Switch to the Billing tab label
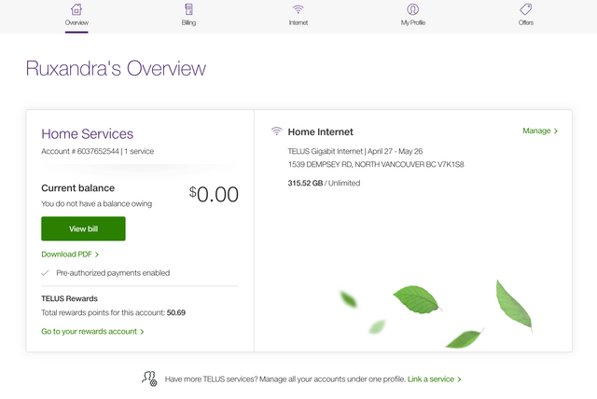Screen dimensions: 597x399 click(x=188, y=22)
